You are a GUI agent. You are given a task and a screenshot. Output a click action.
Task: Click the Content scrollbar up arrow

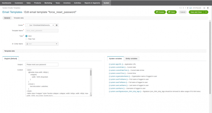click(x=91, y=69)
